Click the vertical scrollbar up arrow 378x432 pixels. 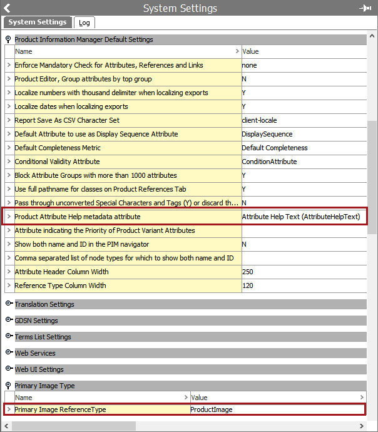coord(372,36)
